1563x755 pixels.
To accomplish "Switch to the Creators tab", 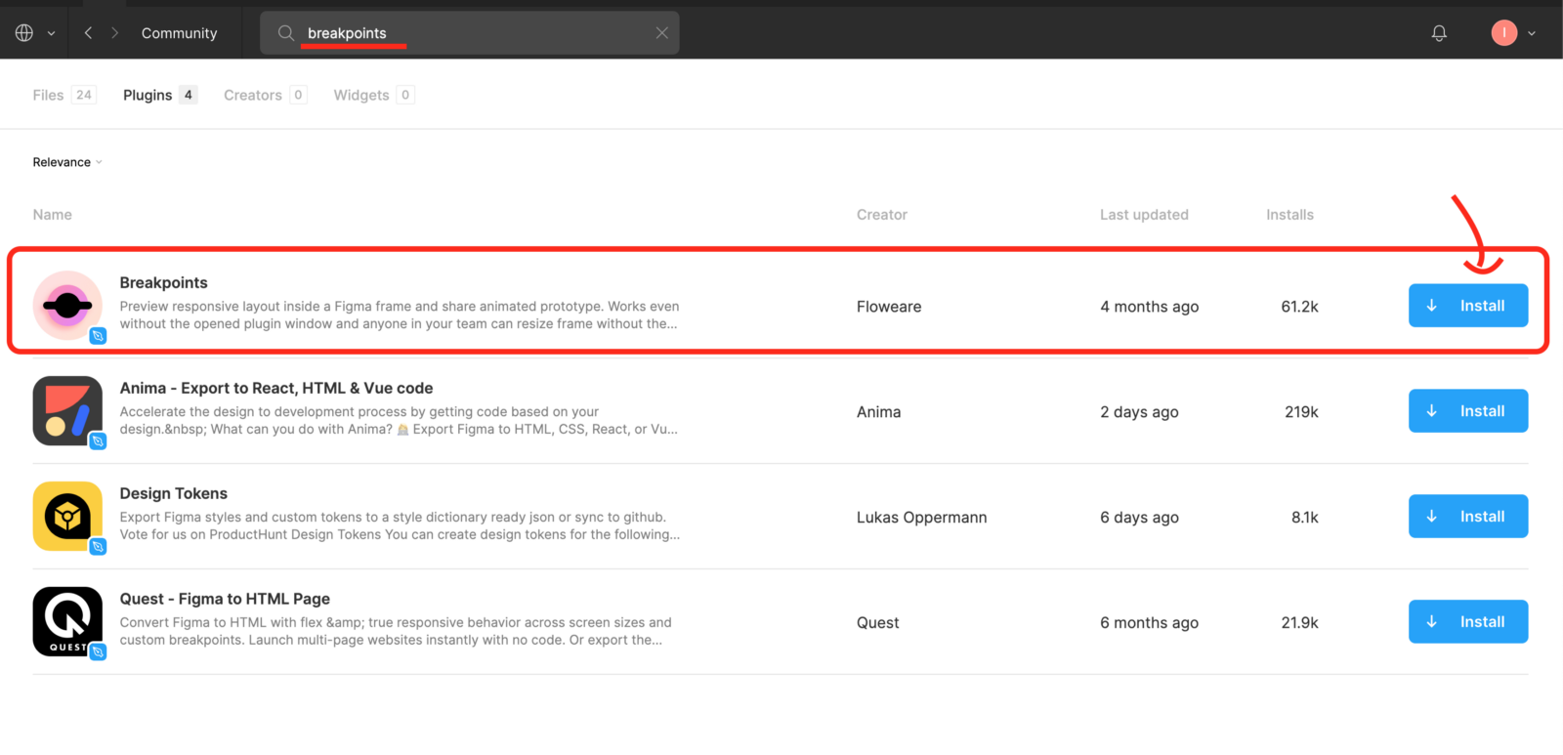I will click(x=266, y=95).
